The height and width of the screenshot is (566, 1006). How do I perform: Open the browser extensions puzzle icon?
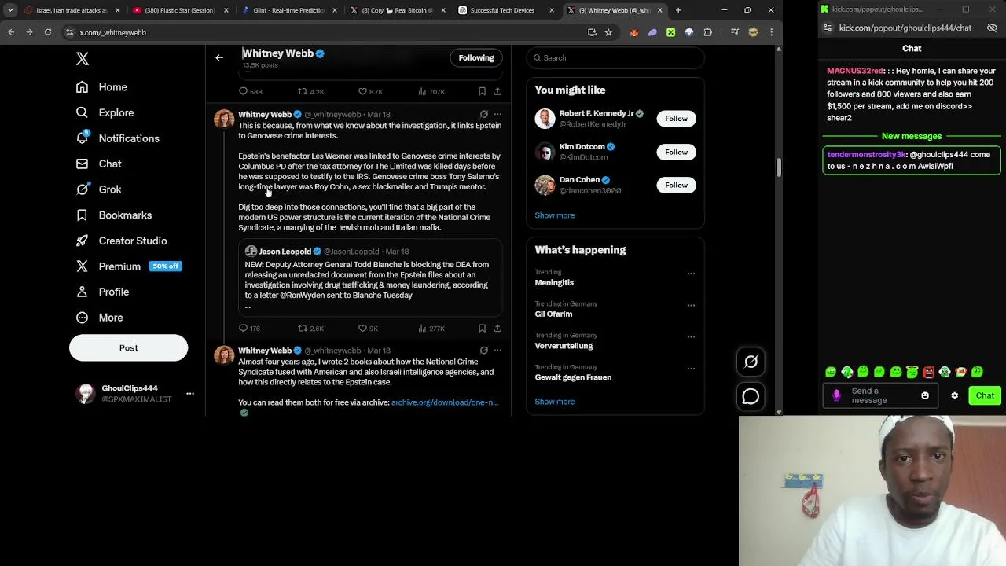[x=708, y=32]
